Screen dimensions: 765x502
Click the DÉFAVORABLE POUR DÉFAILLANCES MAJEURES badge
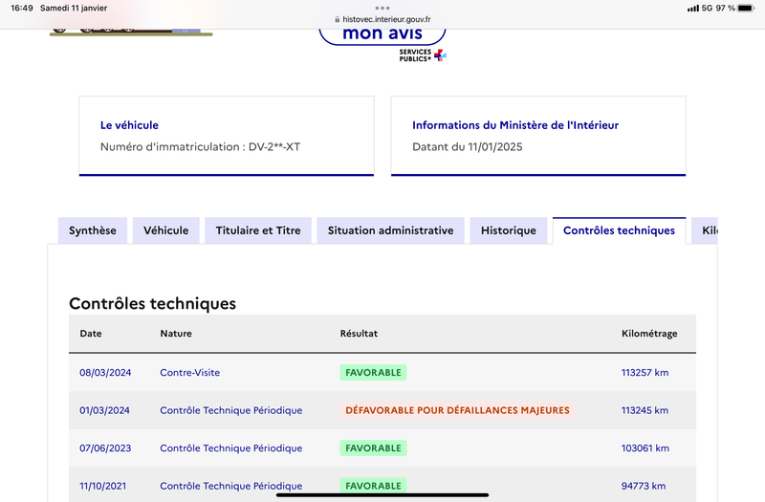(x=457, y=410)
